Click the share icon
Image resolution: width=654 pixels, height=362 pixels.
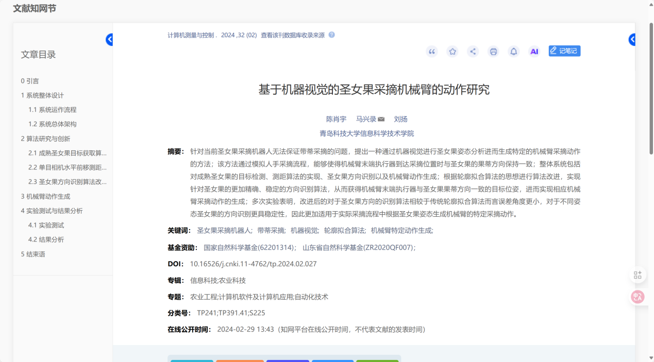(x=473, y=51)
